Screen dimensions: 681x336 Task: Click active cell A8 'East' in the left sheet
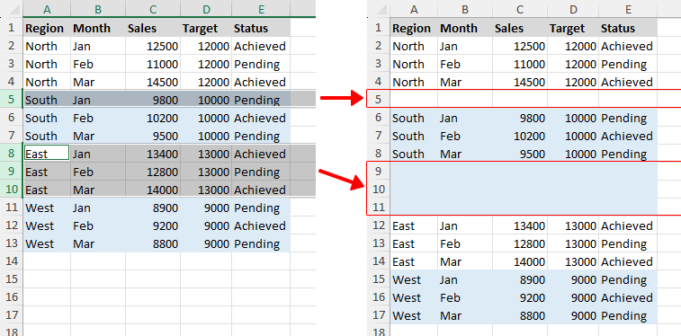pos(47,154)
